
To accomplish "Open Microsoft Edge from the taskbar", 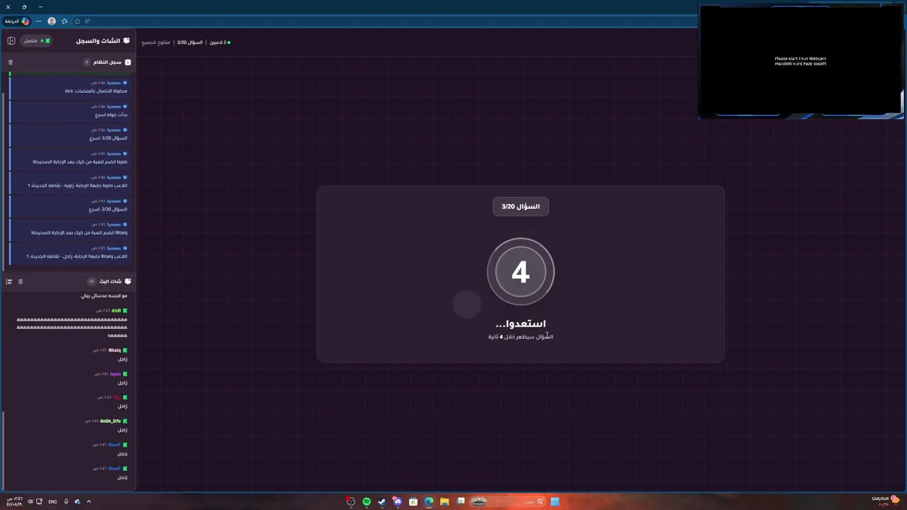I will click(x=429, y=501).
